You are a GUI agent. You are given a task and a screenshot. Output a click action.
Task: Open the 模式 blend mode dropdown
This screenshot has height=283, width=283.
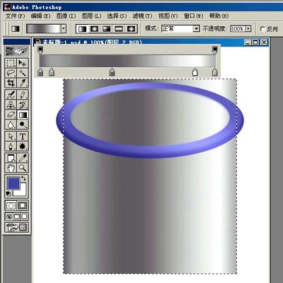click(180, 29)
